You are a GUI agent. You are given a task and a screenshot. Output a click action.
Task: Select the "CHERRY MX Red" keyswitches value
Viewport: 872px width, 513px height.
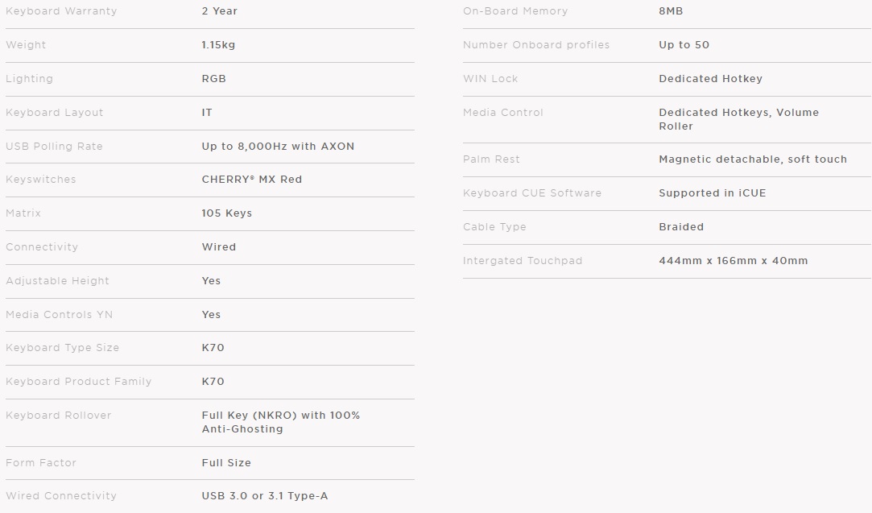point(251,180)
